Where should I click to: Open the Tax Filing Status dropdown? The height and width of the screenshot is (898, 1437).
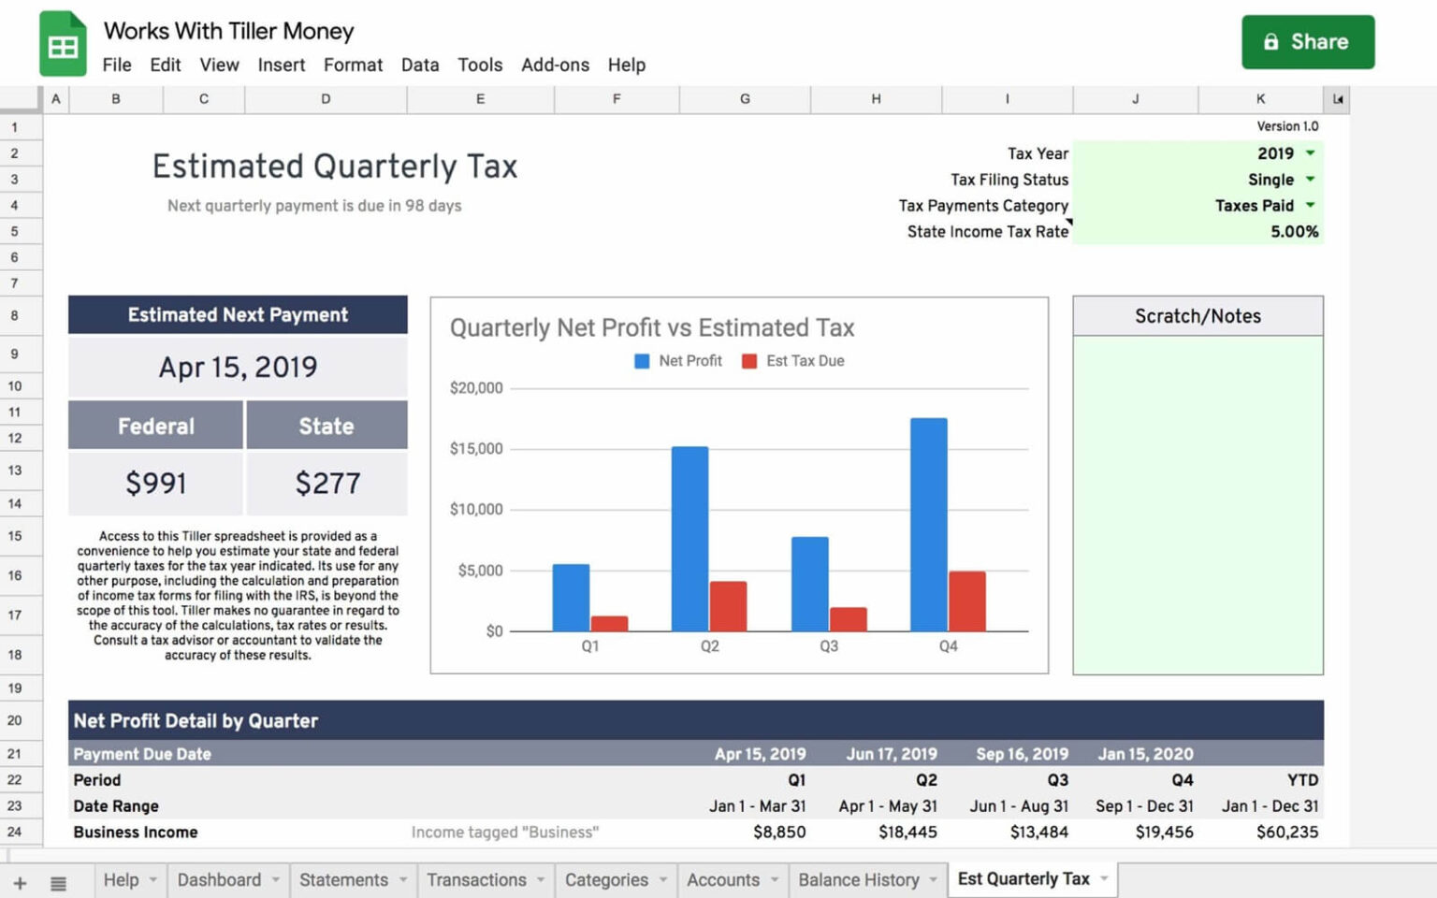(1310, 179)
